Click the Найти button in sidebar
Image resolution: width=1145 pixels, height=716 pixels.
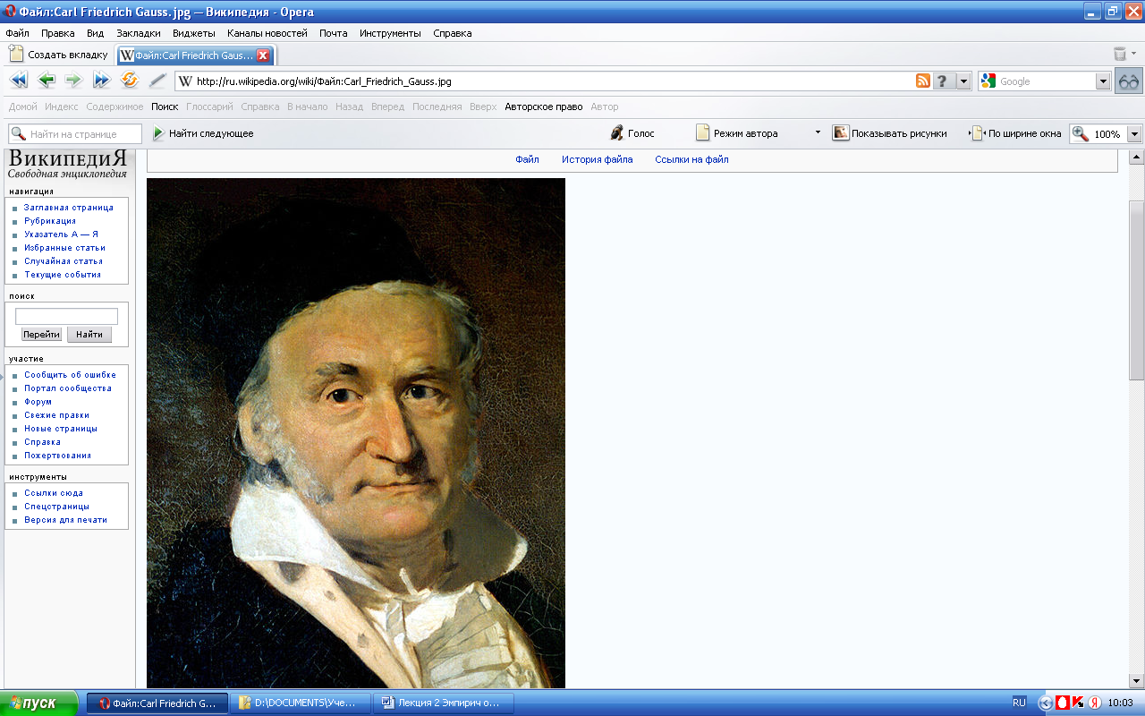pos(89,334)
